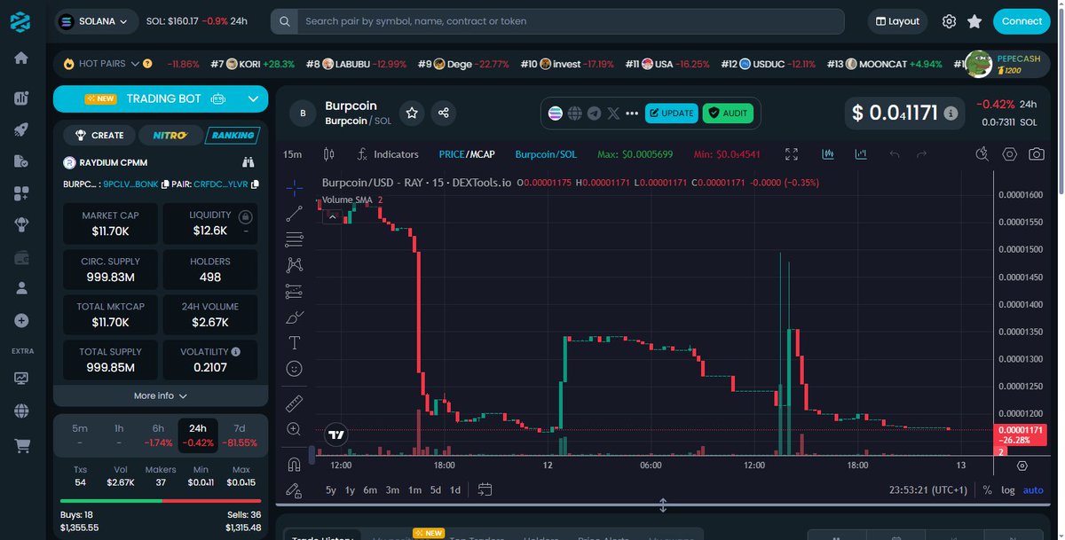Viewport: 1065px width, 540px height.
Task: Toggle the liquidity lock icon
Action: (245, 216)
